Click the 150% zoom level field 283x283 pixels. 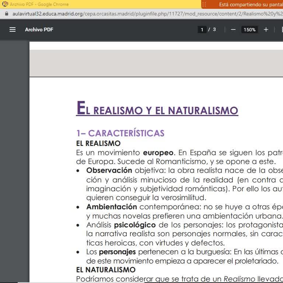[x=249, y=29]
